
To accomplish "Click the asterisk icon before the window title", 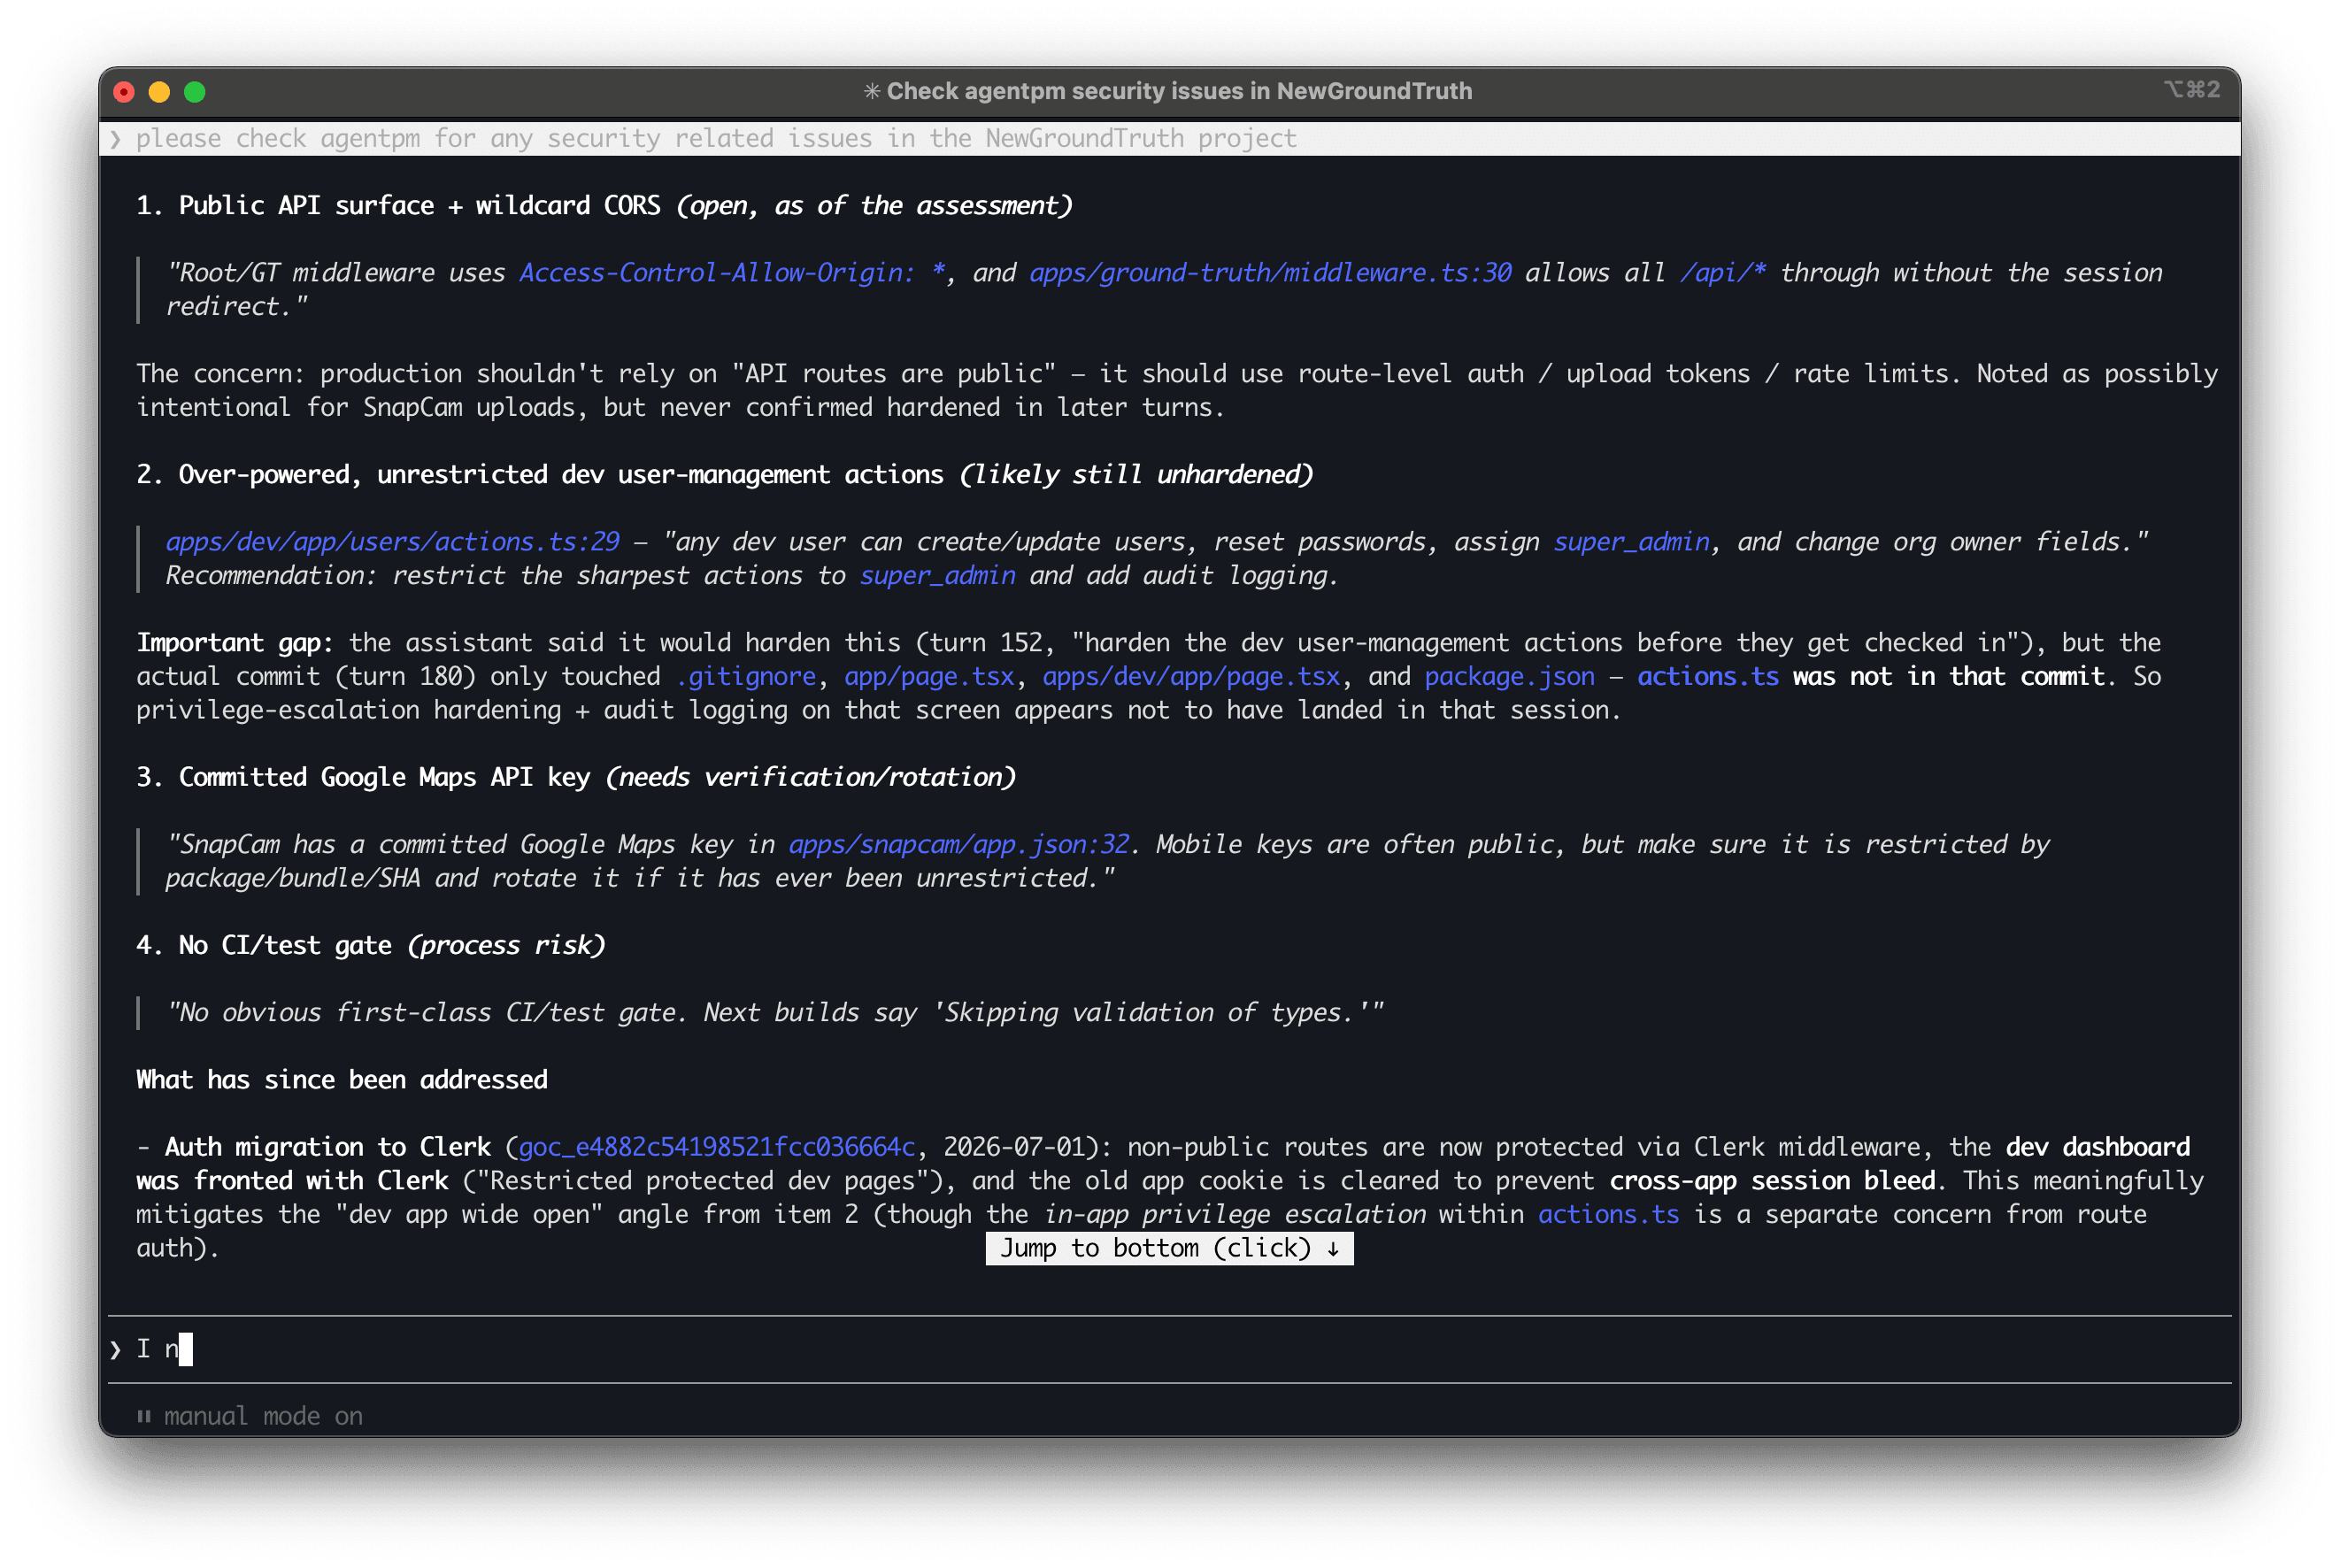I will point(871,91).
